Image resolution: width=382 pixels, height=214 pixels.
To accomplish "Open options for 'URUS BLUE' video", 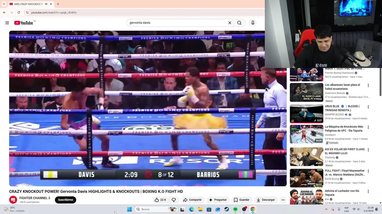I will pyautogui.click(x=368, y=107).
